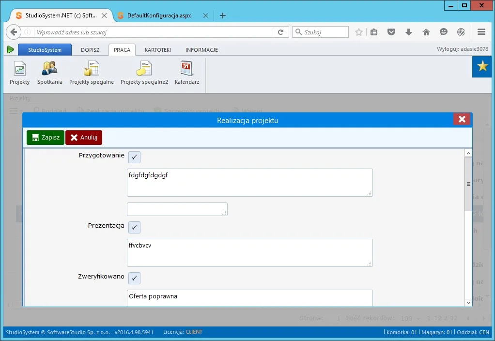The width and height of the screenshot is (495, 341).
Task: Close the Realizacja projektu dialog
Action: (462, 119)
